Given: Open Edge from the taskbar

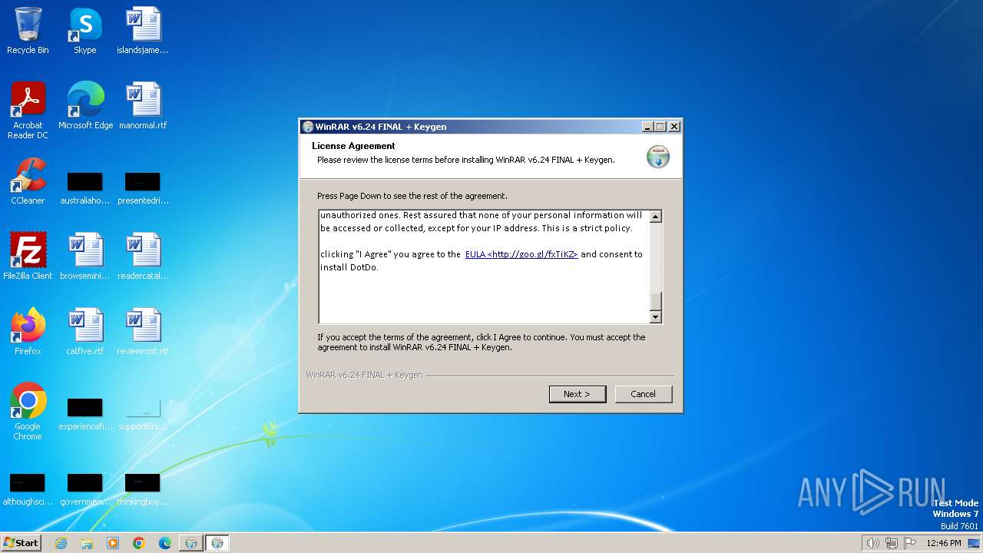Looking at the screenshot, I should (x=165, y=543).
